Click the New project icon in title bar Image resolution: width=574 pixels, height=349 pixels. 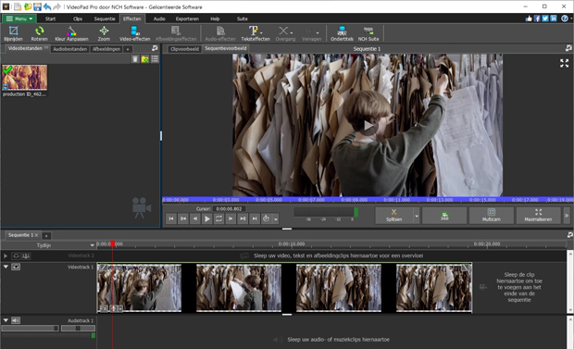click(18, 7)
